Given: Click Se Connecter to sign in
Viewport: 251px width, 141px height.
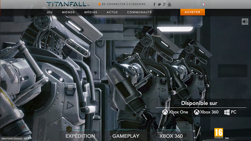Looking at the screenshot, I should 114,4.
